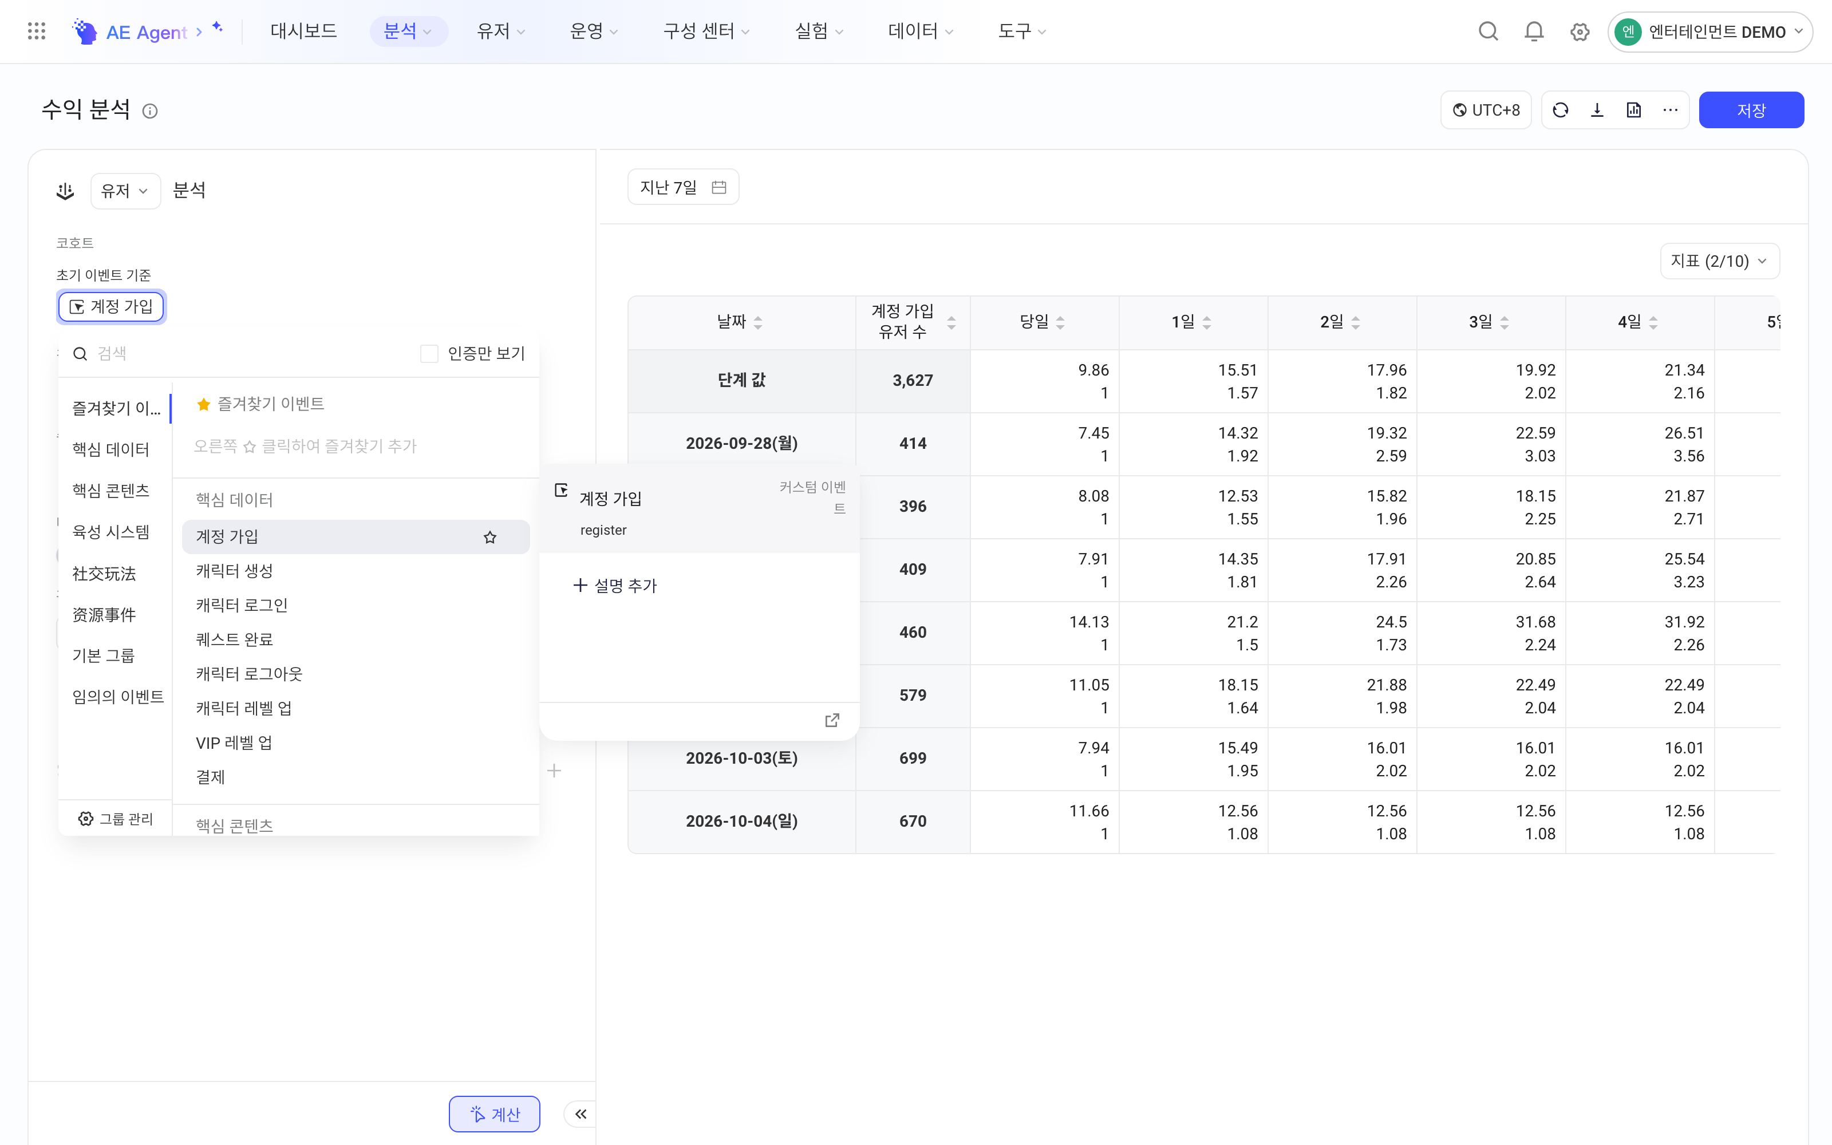The image size is (1832, 1145).
Task: Sort by 당일 column arrows
Action: (x=1060, y=322)
